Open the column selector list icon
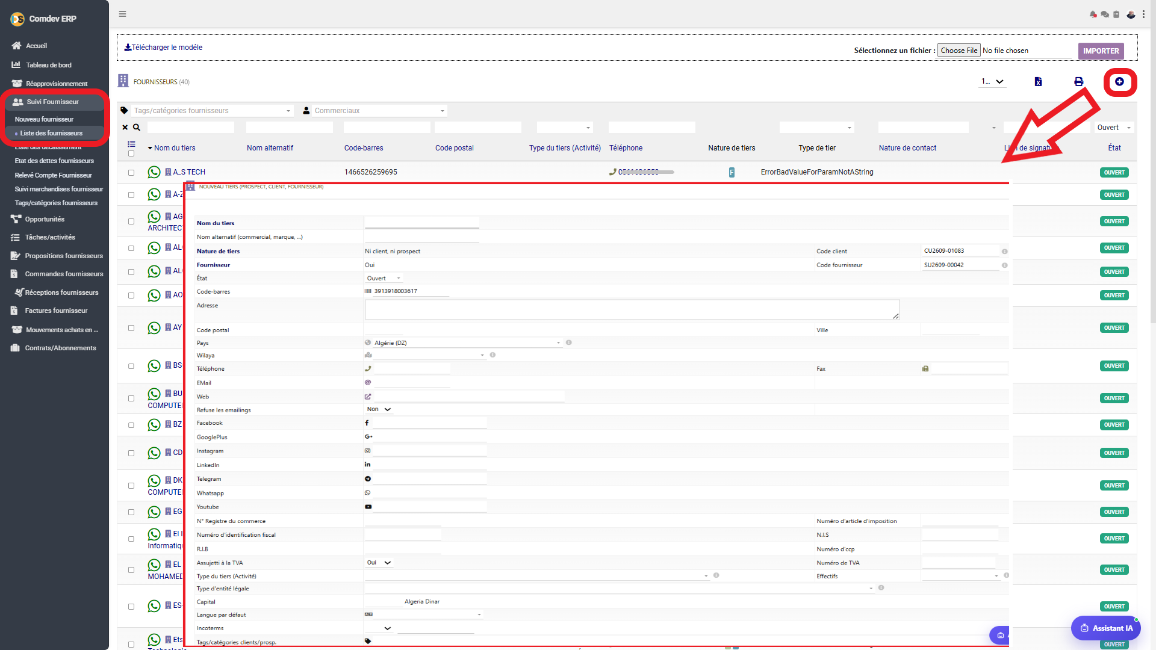This screenshot has height=650, width=1156. coord(131,144)
